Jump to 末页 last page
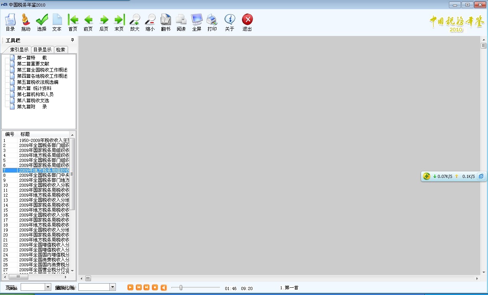This screenshot has width=488, height=295. [119, 23]
